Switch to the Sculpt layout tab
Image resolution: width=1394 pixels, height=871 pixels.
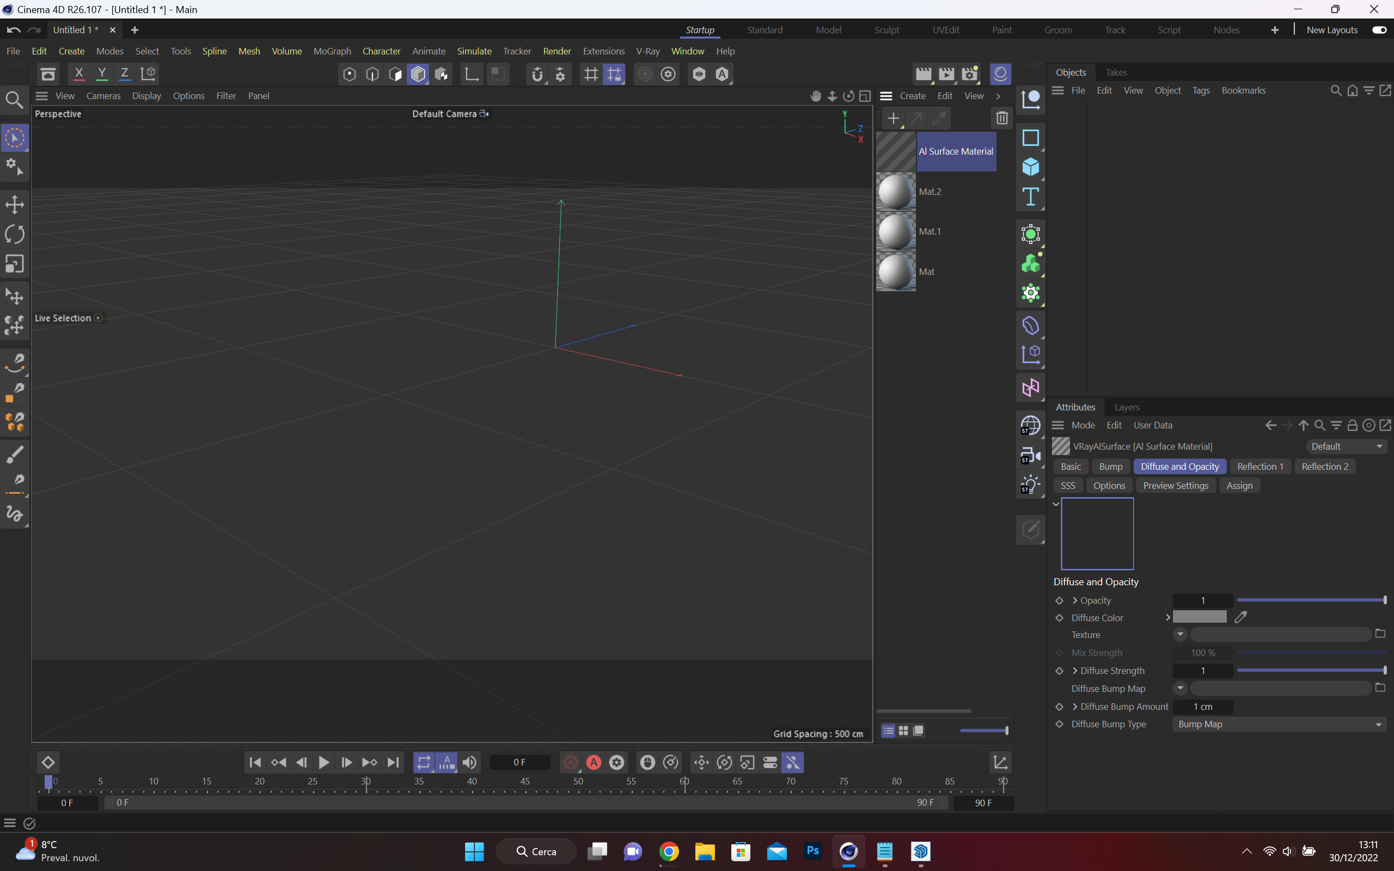[x=886, y=30]
